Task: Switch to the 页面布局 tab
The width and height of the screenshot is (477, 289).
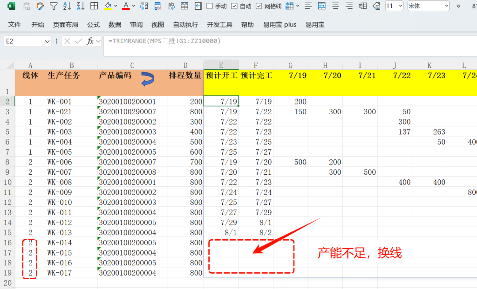Action: tap(65, 25)
